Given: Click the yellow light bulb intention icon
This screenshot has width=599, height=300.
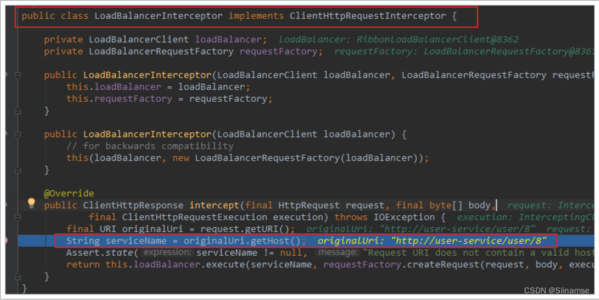Looking at the screenshot, I should click(x=32, y=203).
